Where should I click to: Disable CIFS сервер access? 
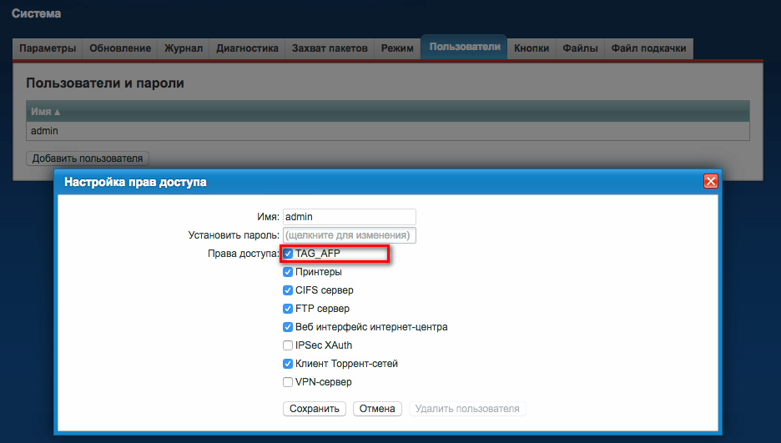288,290
